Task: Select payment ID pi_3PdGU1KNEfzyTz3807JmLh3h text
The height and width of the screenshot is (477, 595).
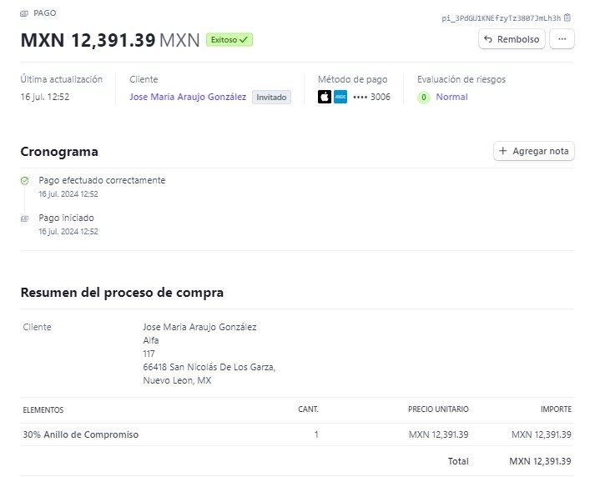Action: tap(501, 18)
